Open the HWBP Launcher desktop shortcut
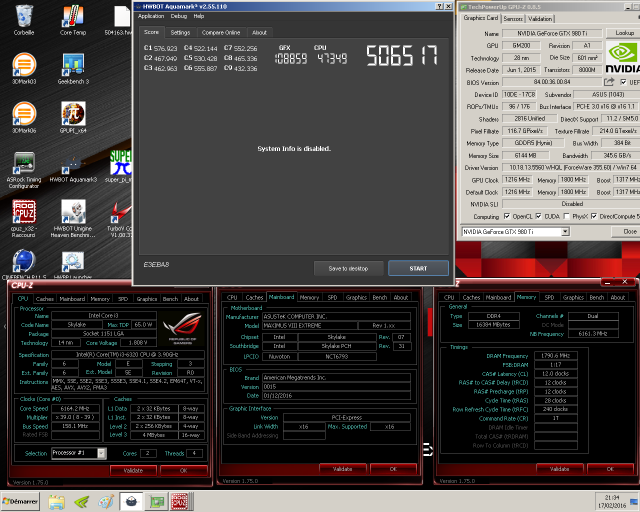This screenshot has width=640, height=512. tap(73, 264)
